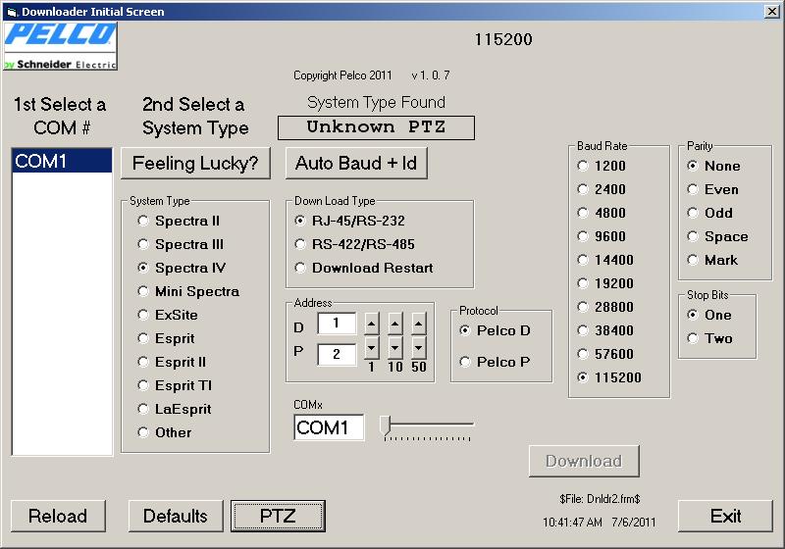Choose Other system type

(x=165, y=432)
